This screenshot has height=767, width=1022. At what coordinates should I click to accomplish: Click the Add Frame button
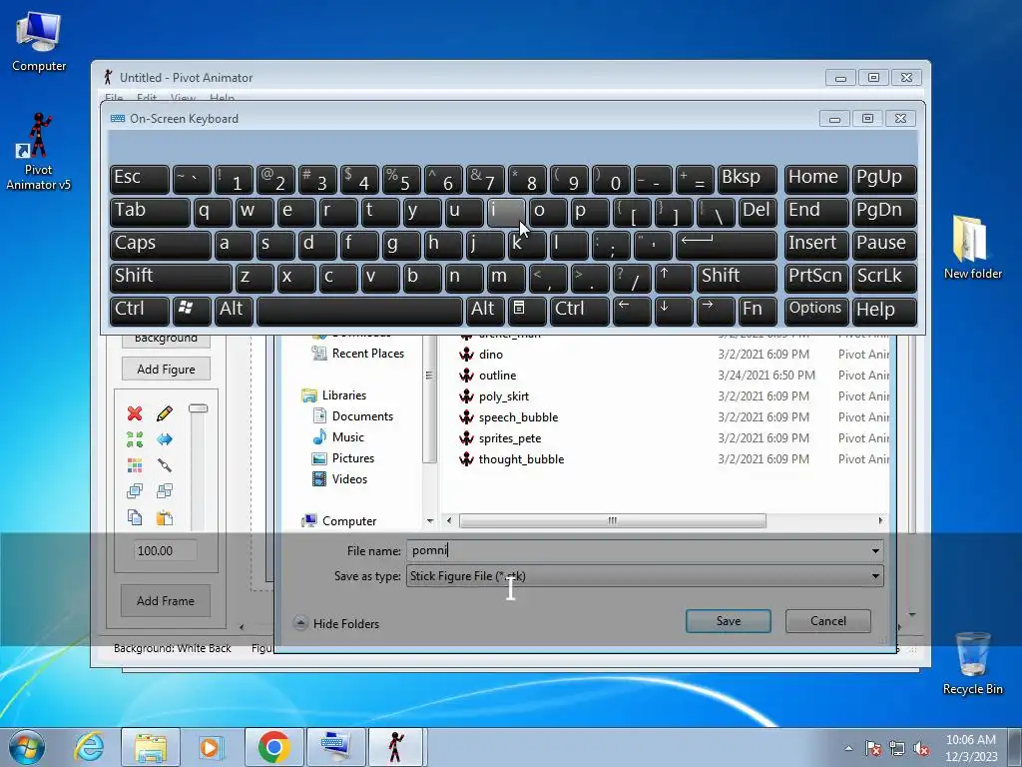point(166,600)
